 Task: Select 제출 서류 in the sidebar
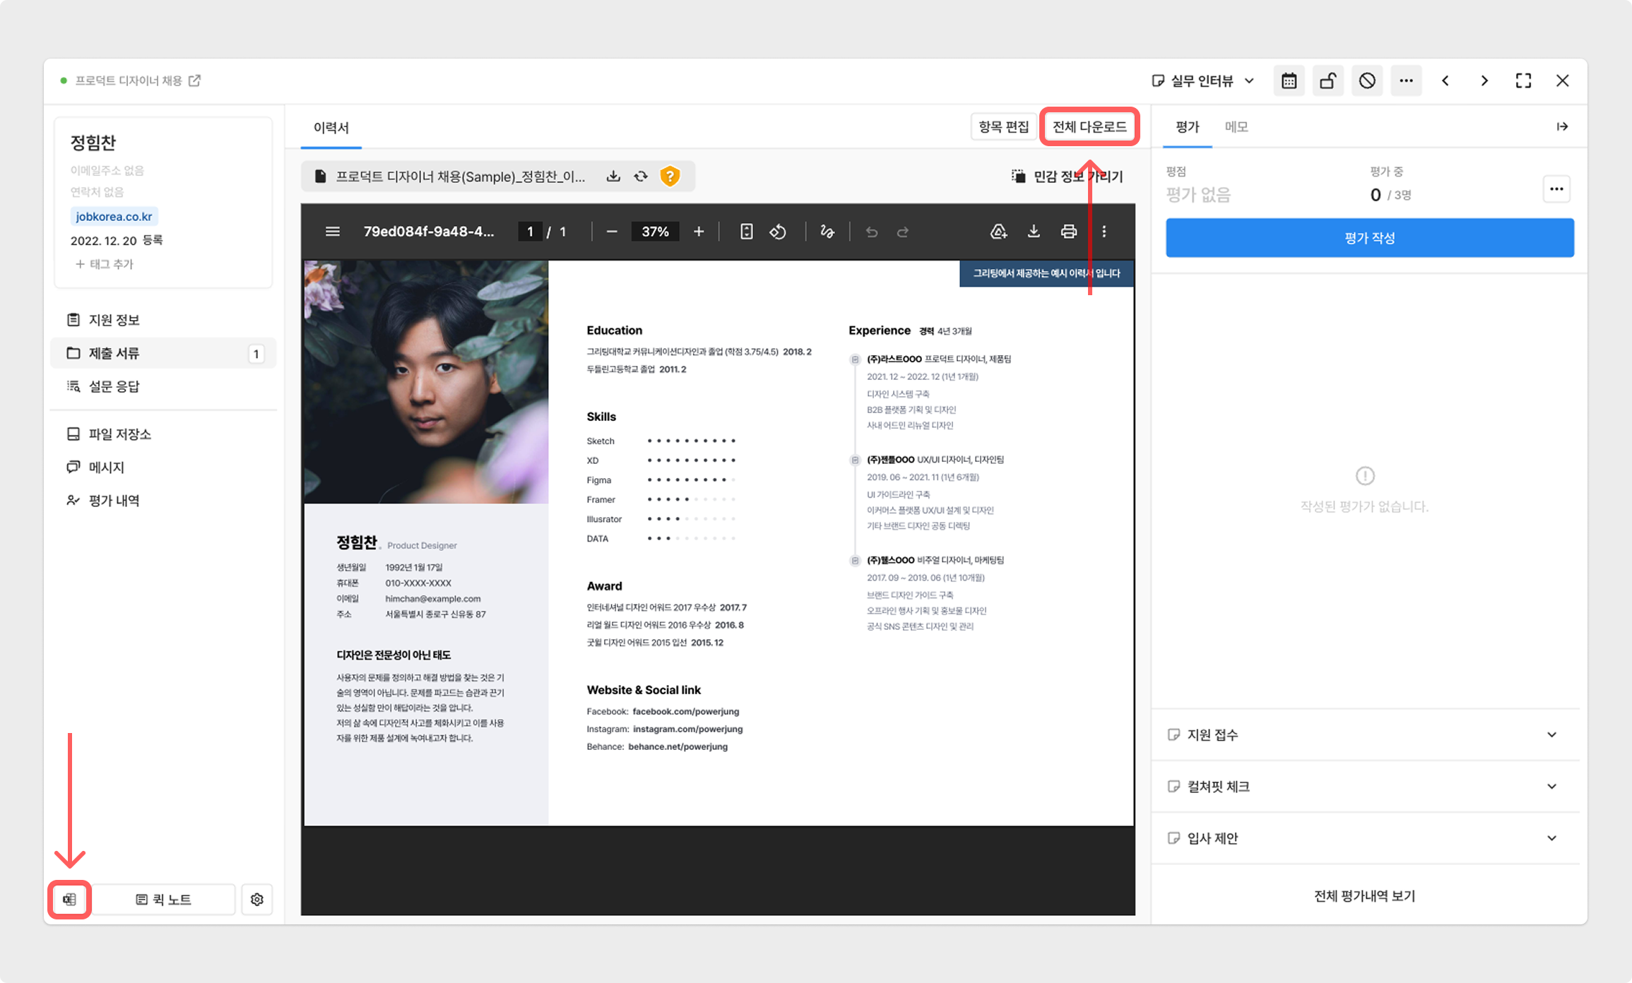163,353
